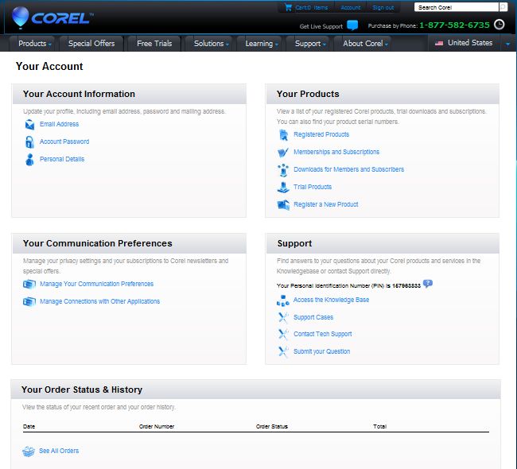Click the shopping cart icon
This screenshot has height=469, width=517.
tap(288, 7)
